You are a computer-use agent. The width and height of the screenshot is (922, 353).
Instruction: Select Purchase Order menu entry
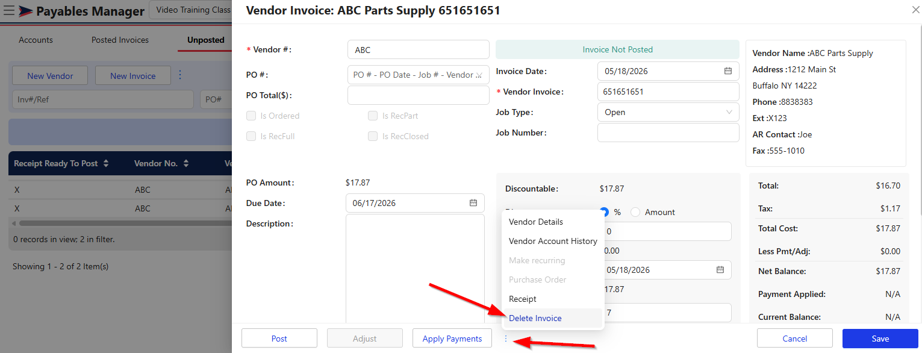click(x=553, y=280)
